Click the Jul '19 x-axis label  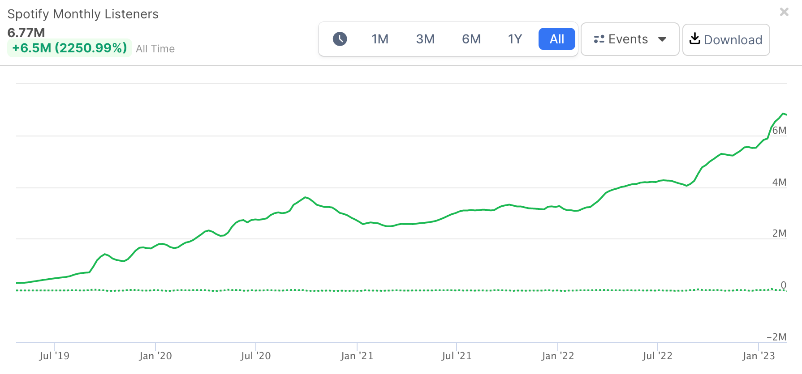tap(54, 356)
